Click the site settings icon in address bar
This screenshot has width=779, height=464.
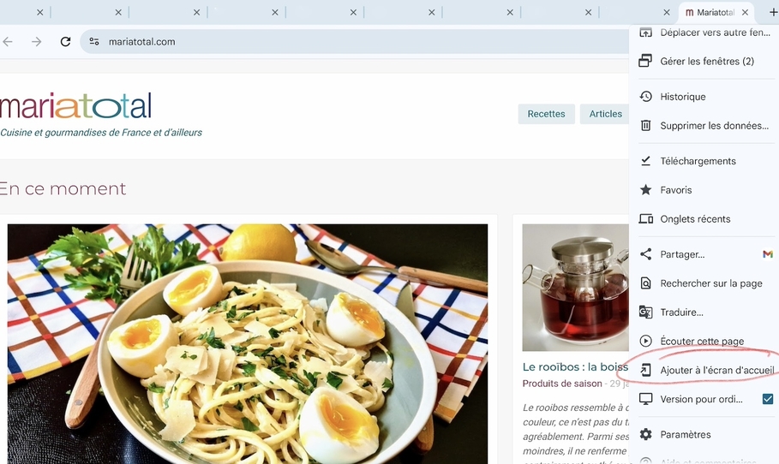(94, 42)
